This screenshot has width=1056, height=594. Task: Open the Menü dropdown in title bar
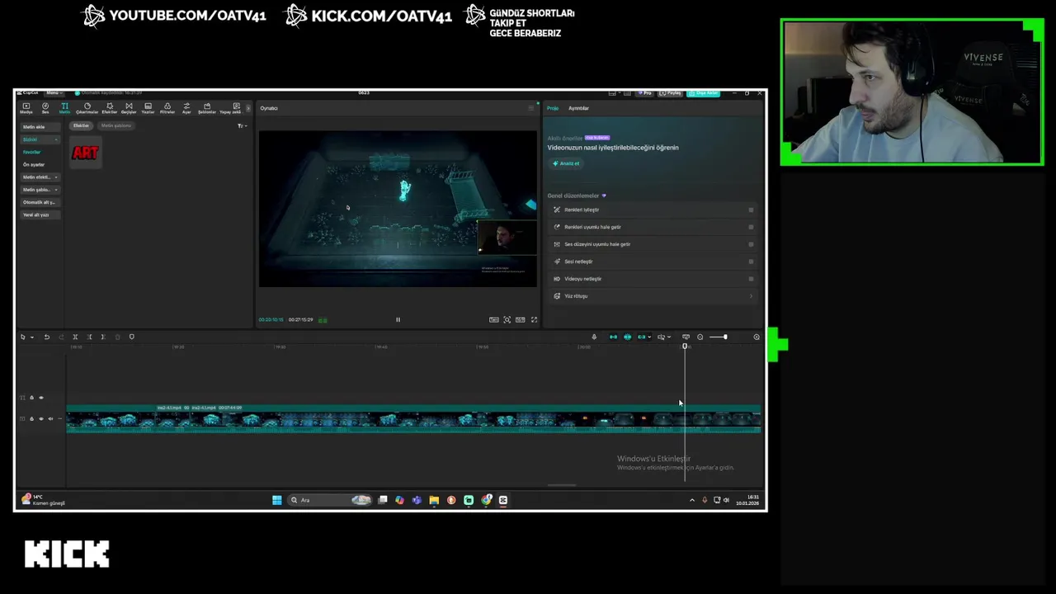click(x=54, y=92)
